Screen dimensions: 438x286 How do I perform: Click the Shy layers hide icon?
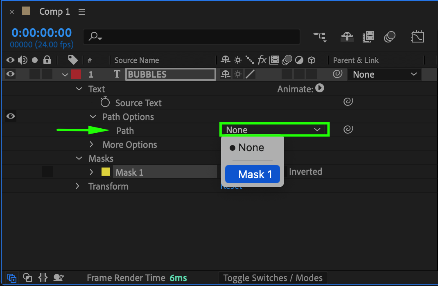pyautogui.click(x=347, y=37)
